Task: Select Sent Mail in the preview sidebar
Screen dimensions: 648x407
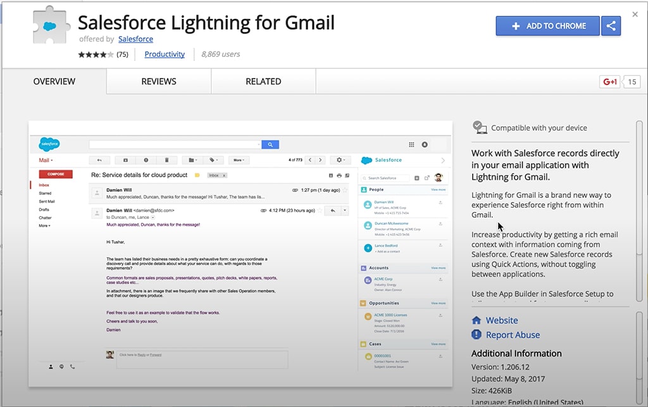Action: (47, 202)
